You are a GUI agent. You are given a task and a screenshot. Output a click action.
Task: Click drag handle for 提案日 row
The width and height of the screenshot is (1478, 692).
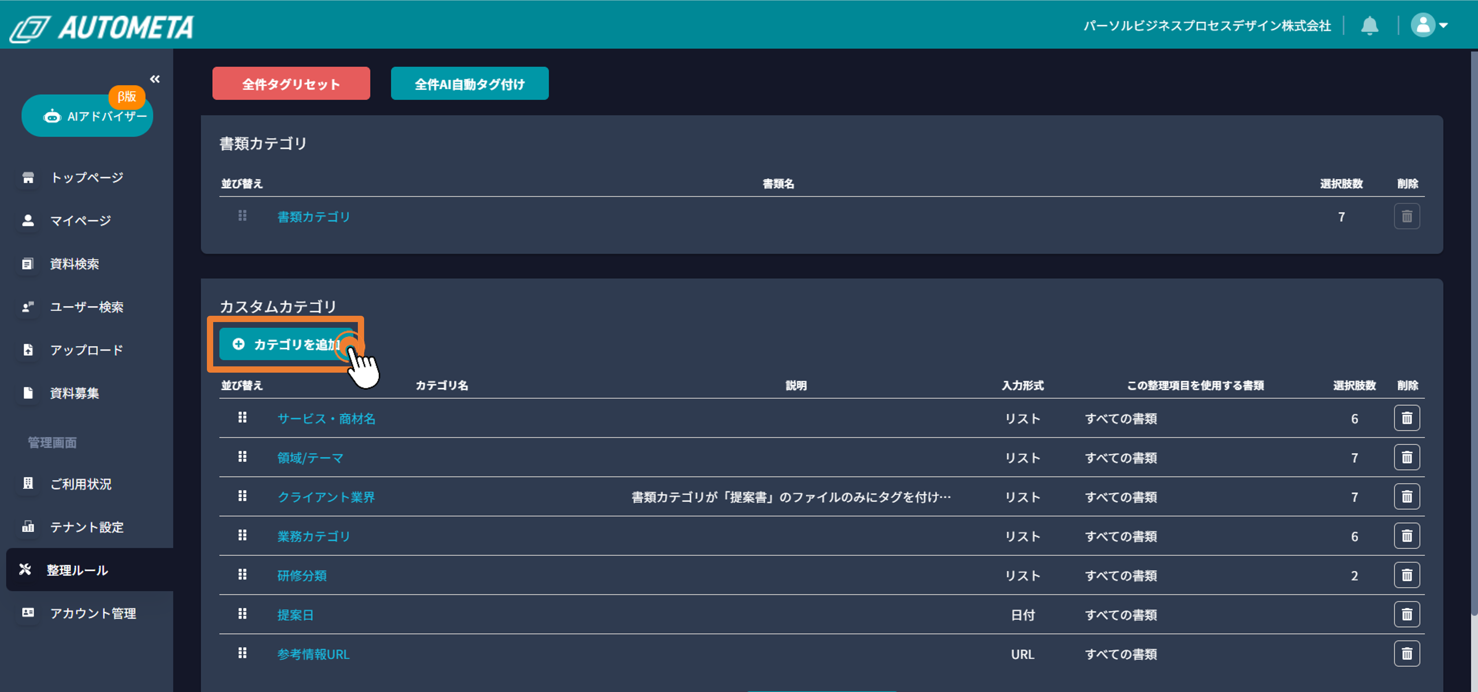click(242, 613)
